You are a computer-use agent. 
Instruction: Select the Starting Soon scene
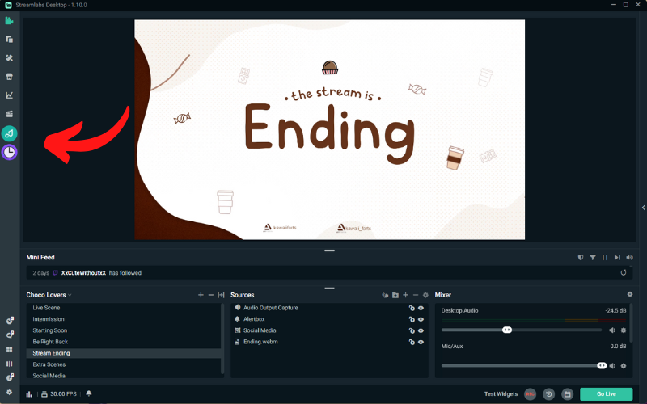coord(49,330)
